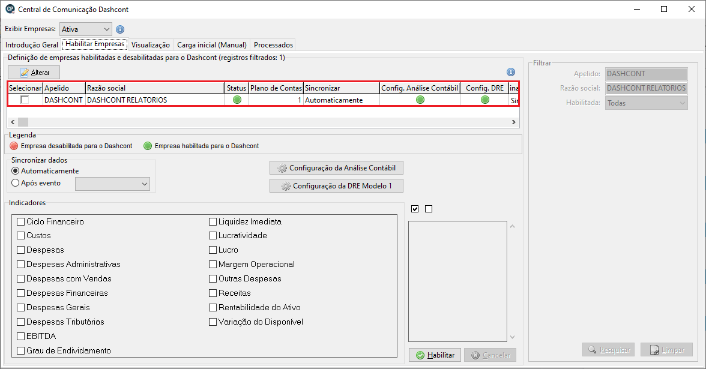
Task: Click the Limpar button
Action: coord(667,350)
